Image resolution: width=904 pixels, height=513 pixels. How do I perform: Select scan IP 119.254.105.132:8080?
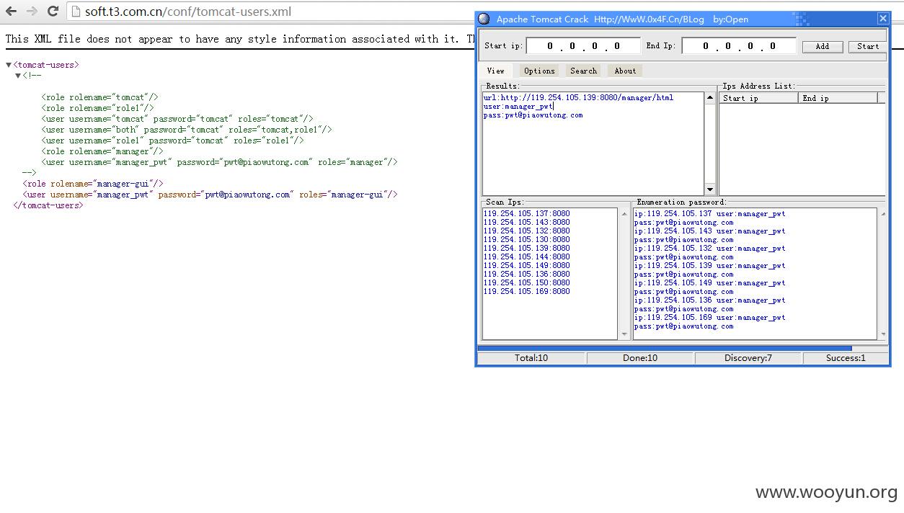[526, 231]
